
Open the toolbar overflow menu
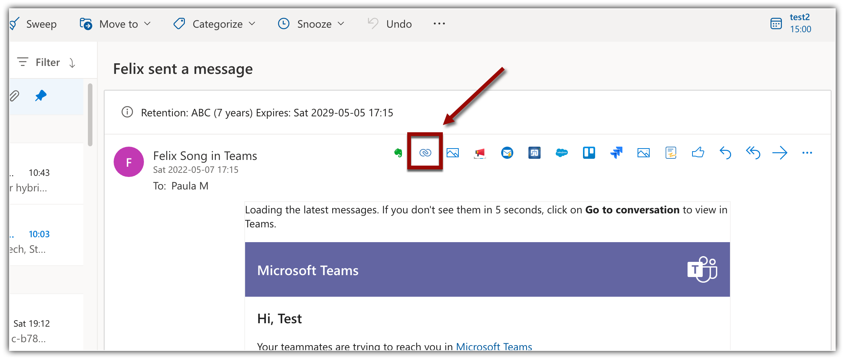pos(439,23)
